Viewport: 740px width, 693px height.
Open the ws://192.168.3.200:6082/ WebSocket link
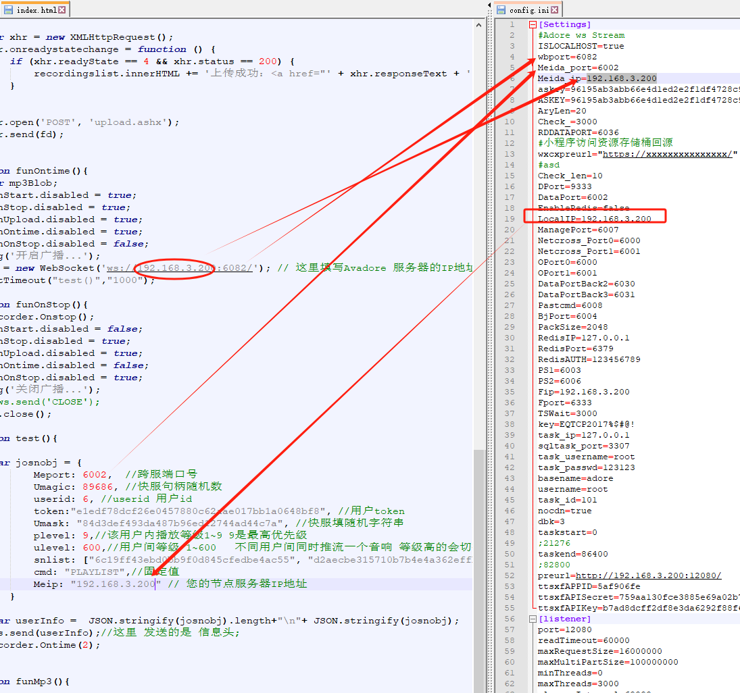[x=179, y=268]
